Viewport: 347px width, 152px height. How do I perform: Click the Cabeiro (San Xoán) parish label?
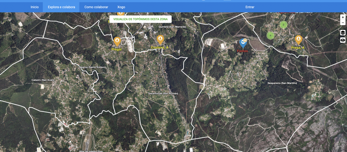43,80
